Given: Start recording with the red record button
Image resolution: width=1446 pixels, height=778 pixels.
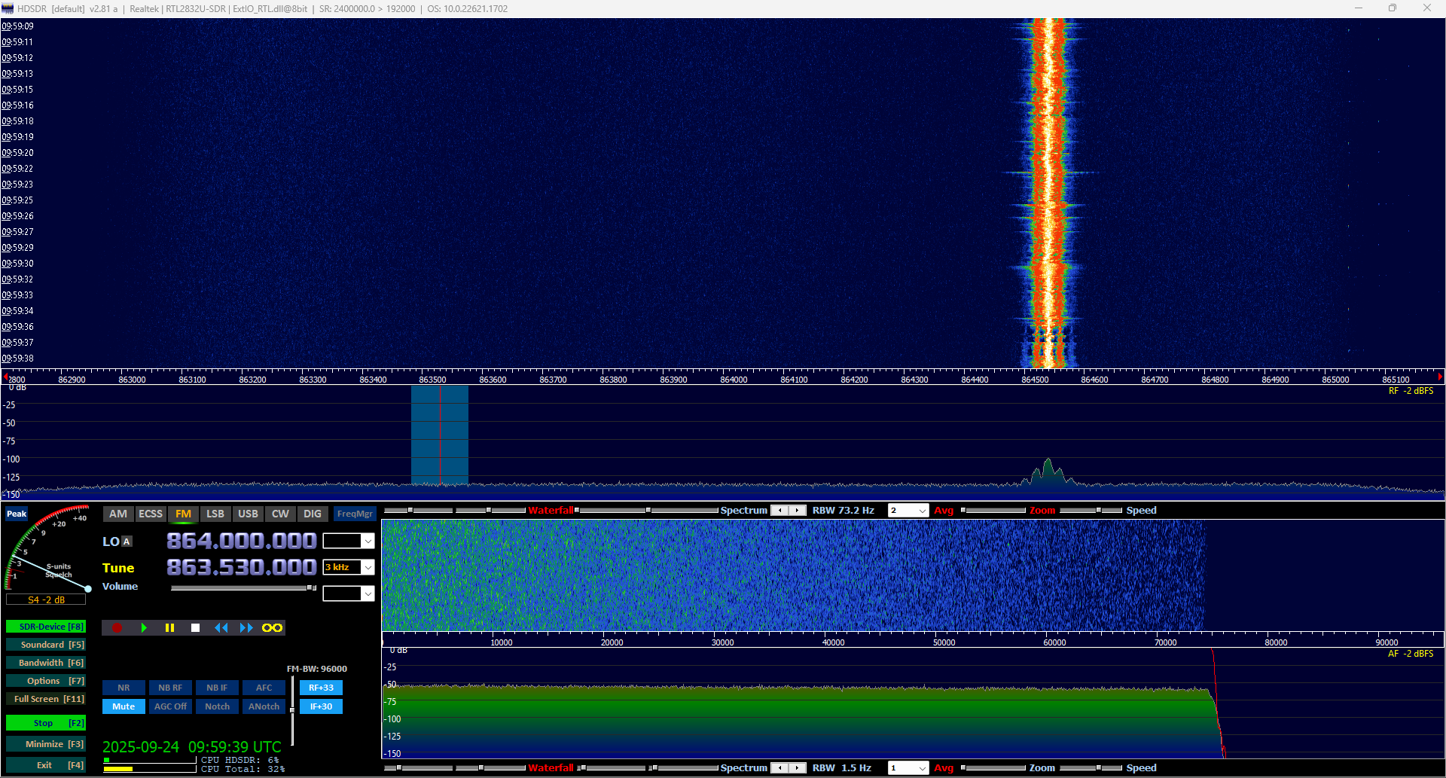Looking at the screenshot, I should (117, 628).
